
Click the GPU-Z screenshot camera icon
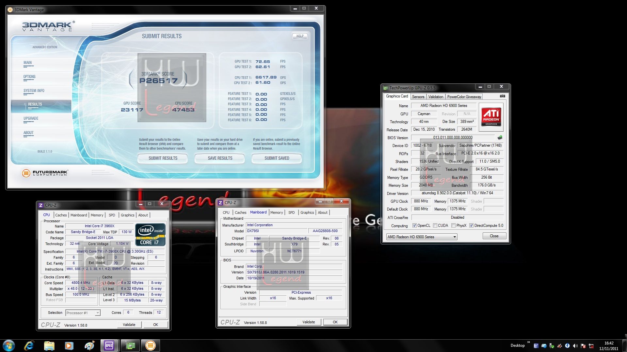503,96
